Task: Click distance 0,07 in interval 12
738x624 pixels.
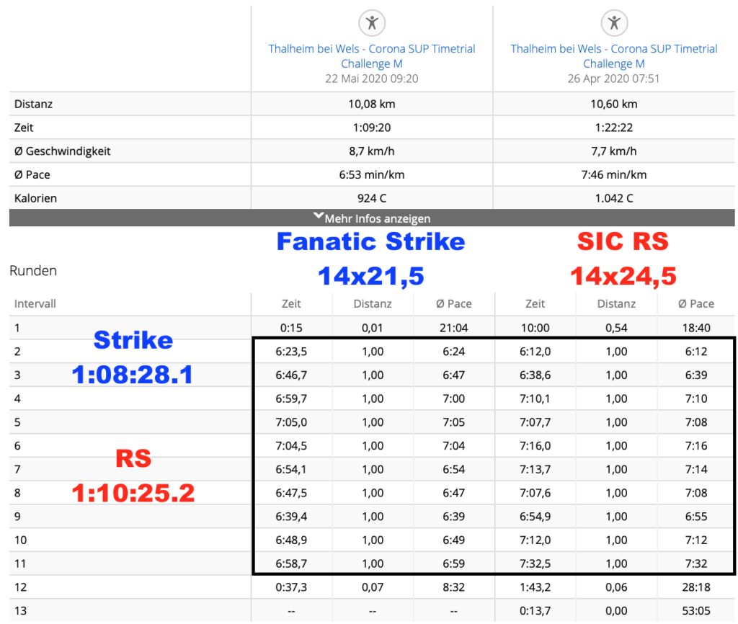Action: pos(373,587)
